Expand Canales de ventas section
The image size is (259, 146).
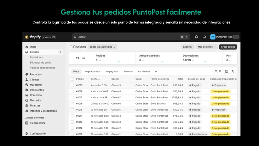(36, 118)
